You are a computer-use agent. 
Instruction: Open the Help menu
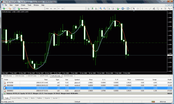point(43,5)
